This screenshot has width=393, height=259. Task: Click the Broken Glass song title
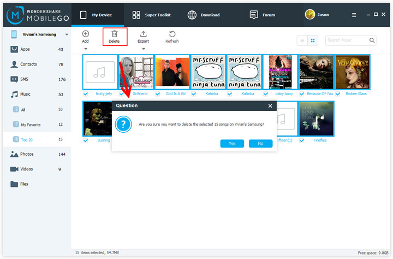coord(356,94)
